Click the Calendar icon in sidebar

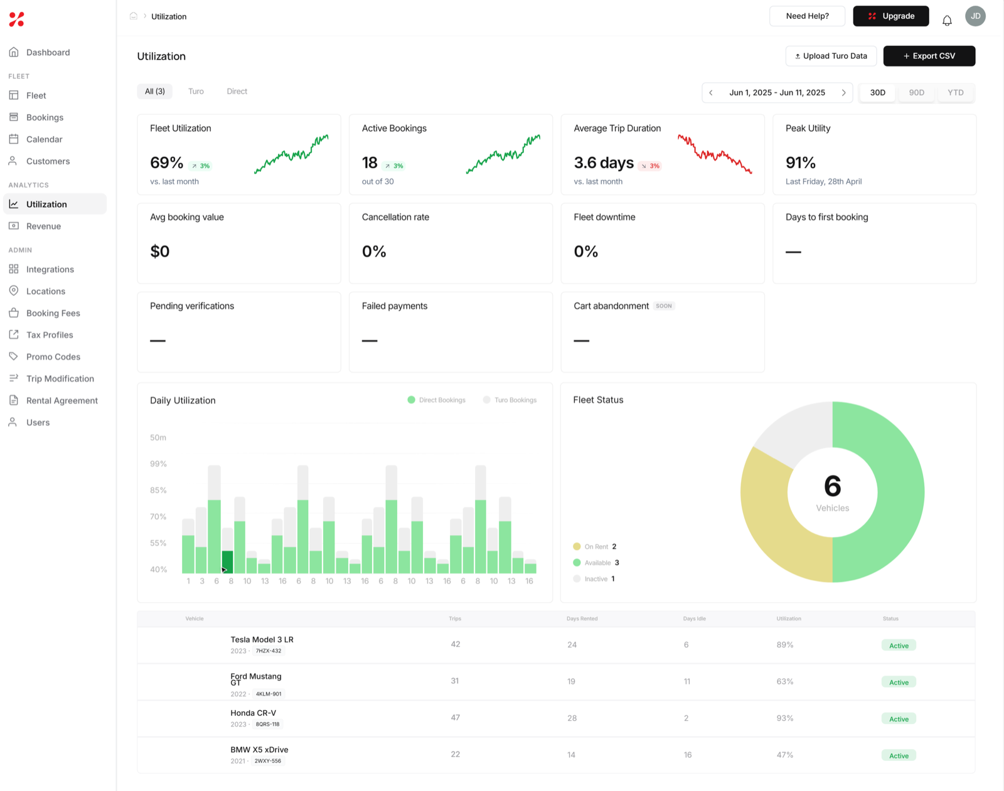pos(14,139)
